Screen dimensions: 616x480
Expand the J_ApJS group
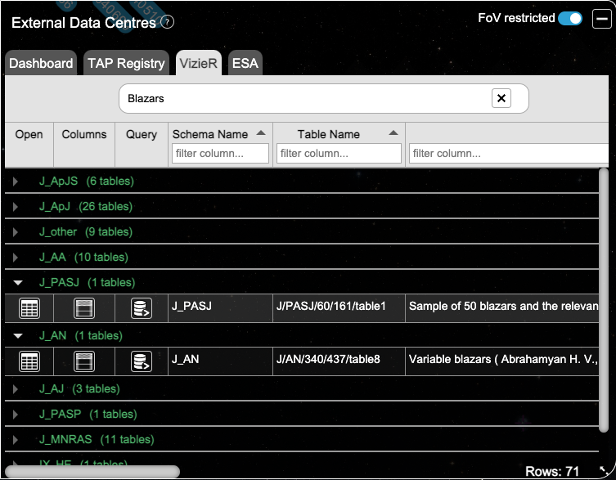tap(15, 181)
